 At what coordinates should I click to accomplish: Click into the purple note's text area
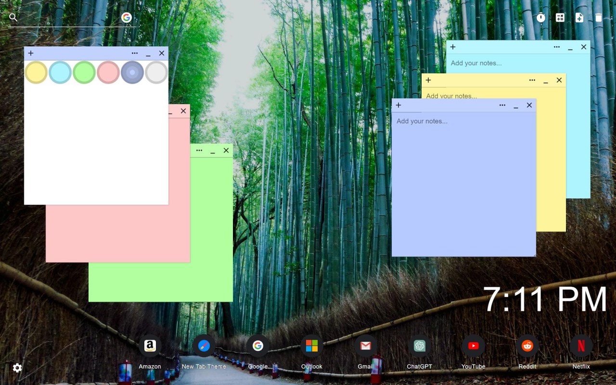pos(464,184)
